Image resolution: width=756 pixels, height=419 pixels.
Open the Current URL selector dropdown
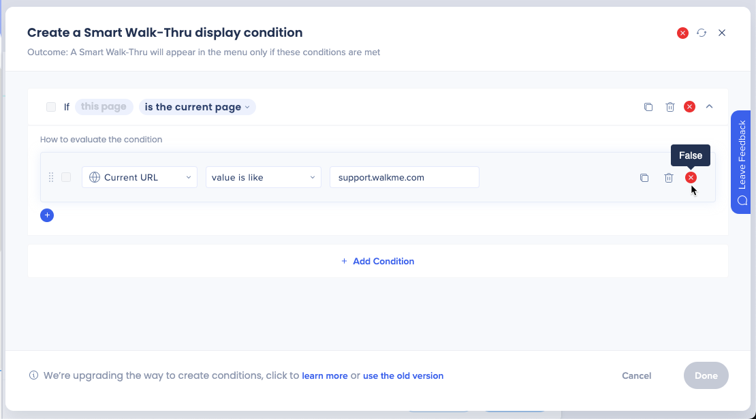[x=139, y=177]
